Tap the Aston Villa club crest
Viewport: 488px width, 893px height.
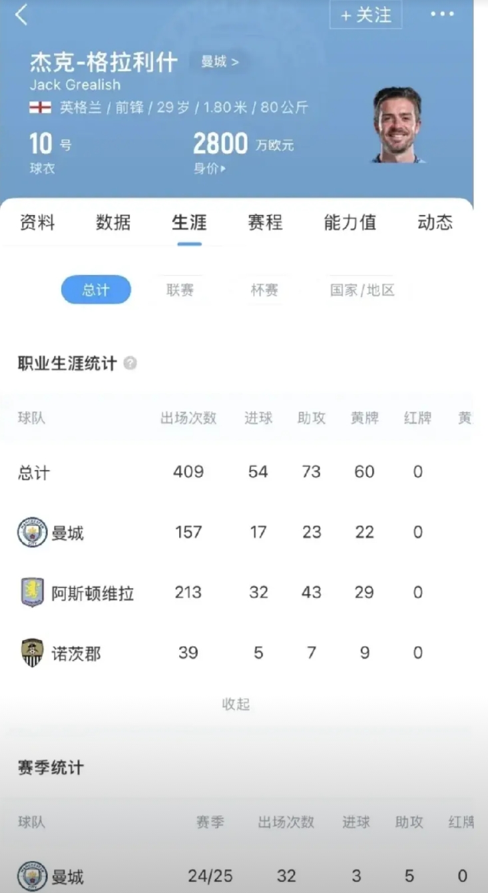(32, 593)
